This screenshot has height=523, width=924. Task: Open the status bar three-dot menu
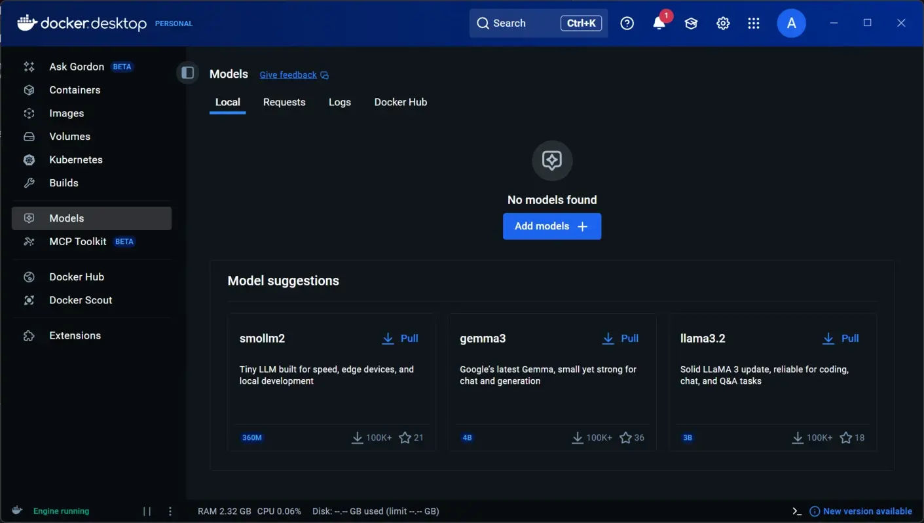[170, 511]
